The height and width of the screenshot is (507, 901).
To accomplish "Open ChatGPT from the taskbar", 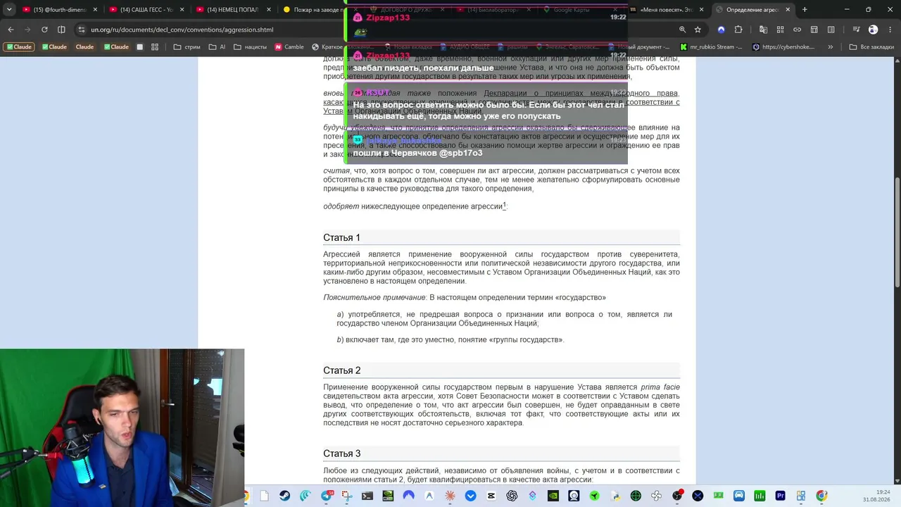I will 512,496.
